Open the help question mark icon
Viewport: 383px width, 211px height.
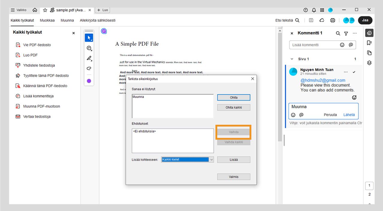[306, 10]
